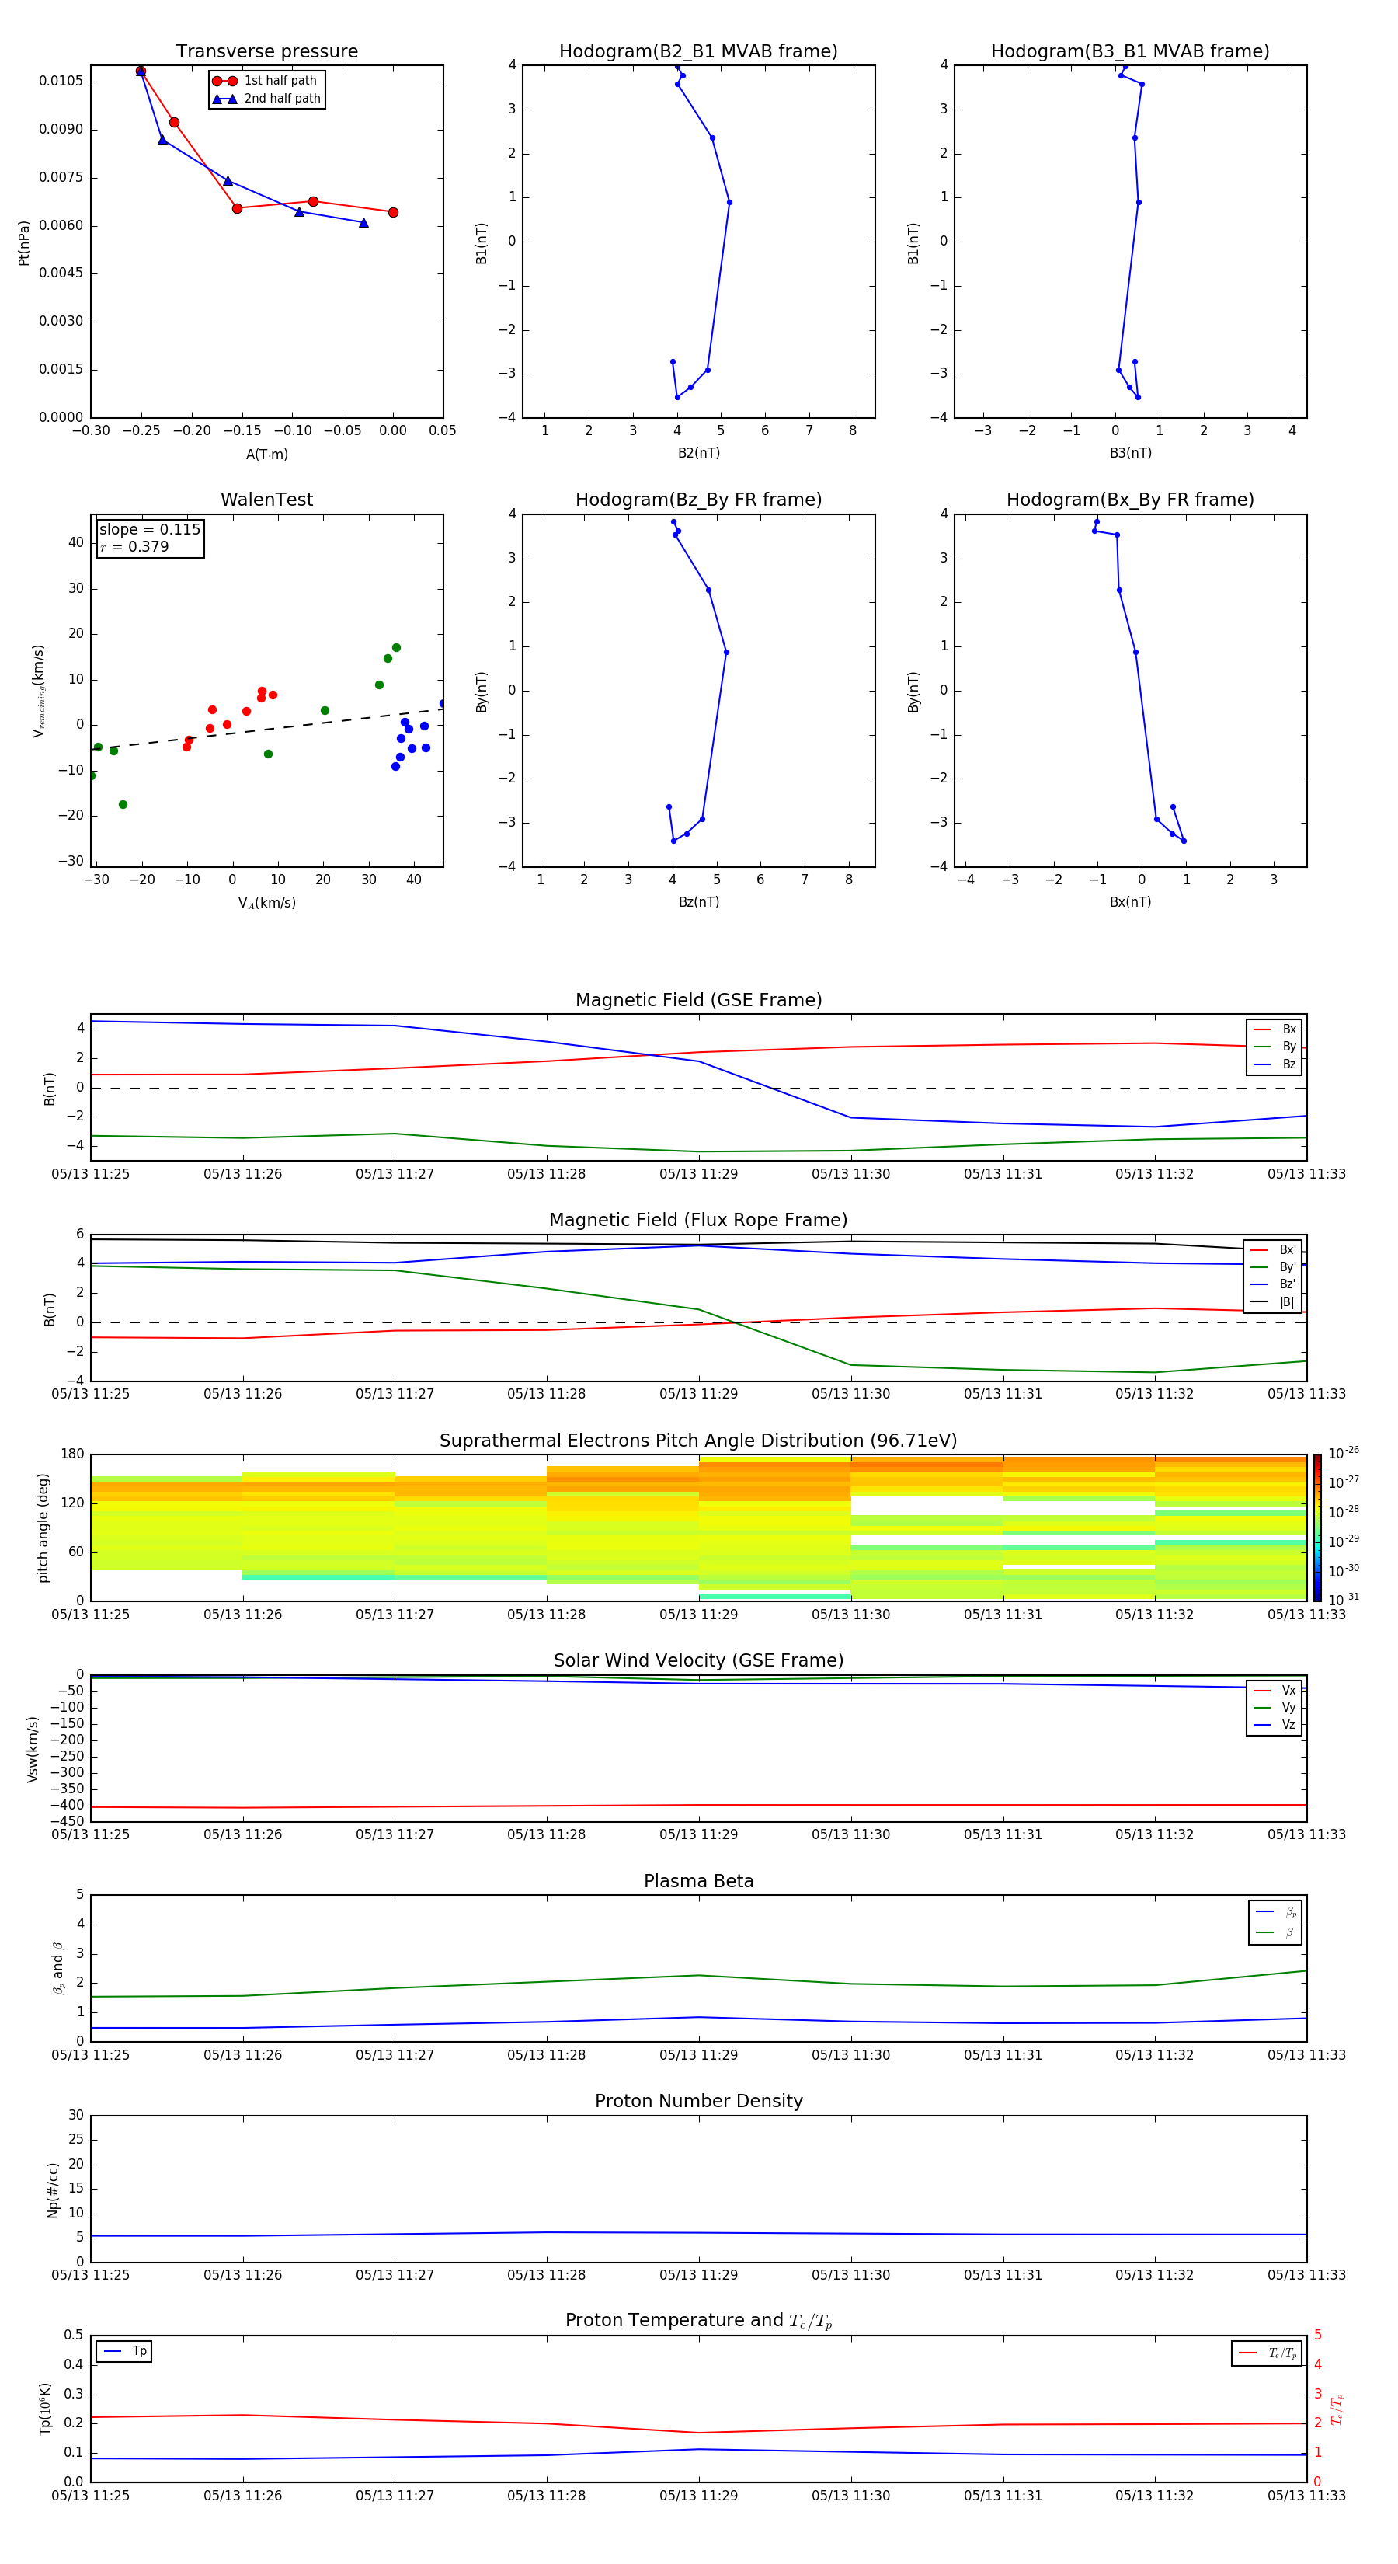Click the 'WalenTest' plot title
This screenshot has width=1398, height=2564.
point(266,500)
